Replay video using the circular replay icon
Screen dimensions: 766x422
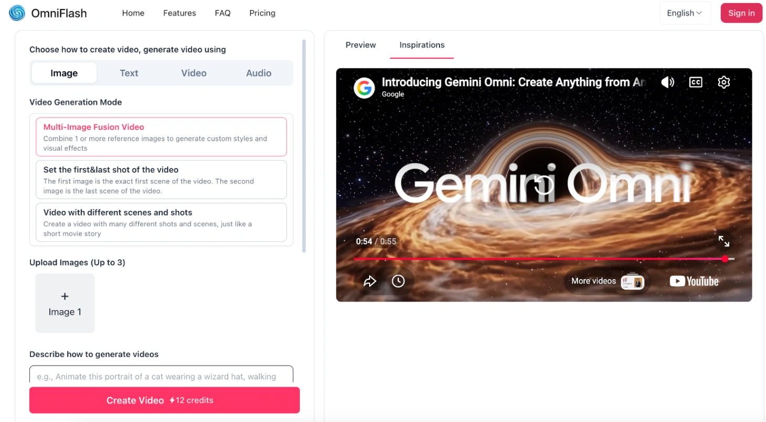coord(543,185)
